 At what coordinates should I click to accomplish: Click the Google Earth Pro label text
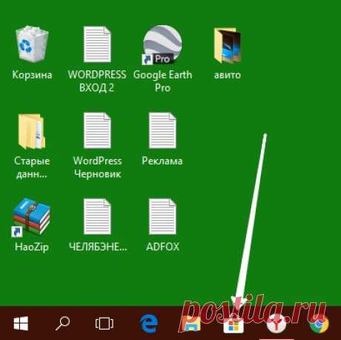click(x=162, y=81)
